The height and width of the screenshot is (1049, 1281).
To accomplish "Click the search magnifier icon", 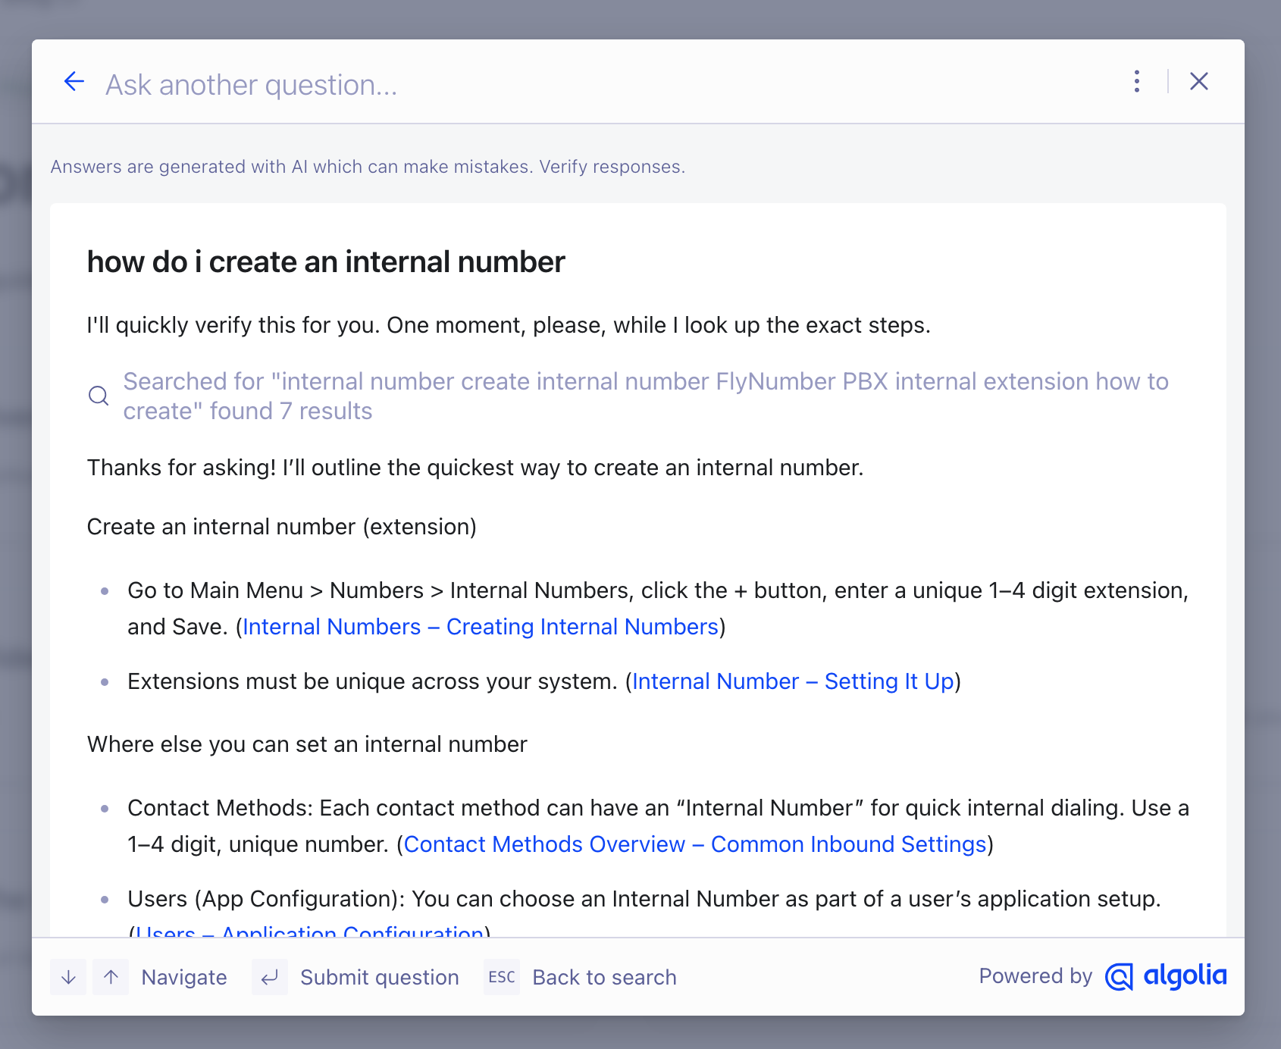I will (x=99, y=396).
